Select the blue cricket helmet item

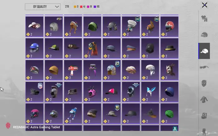coord(35,48)
